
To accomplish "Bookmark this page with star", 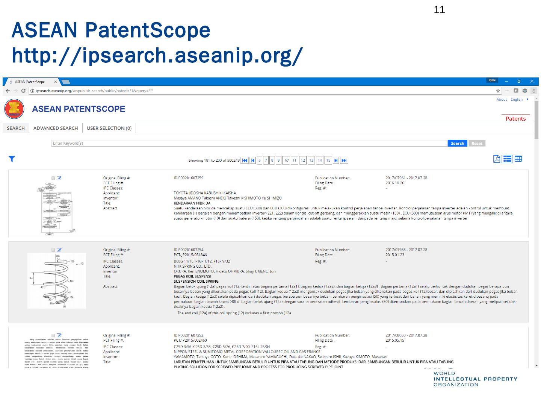I will [x=498, y=91].
